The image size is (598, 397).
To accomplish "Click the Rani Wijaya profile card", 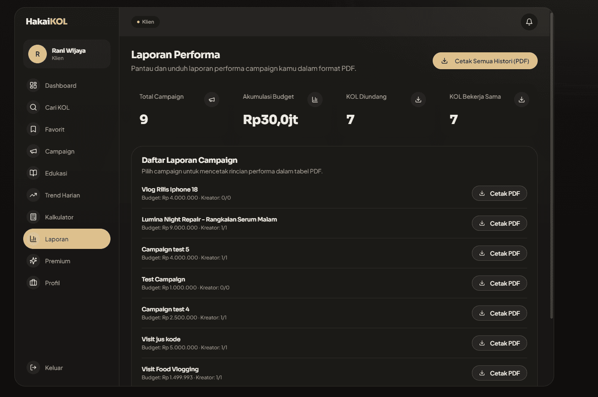I will [67, 54].
